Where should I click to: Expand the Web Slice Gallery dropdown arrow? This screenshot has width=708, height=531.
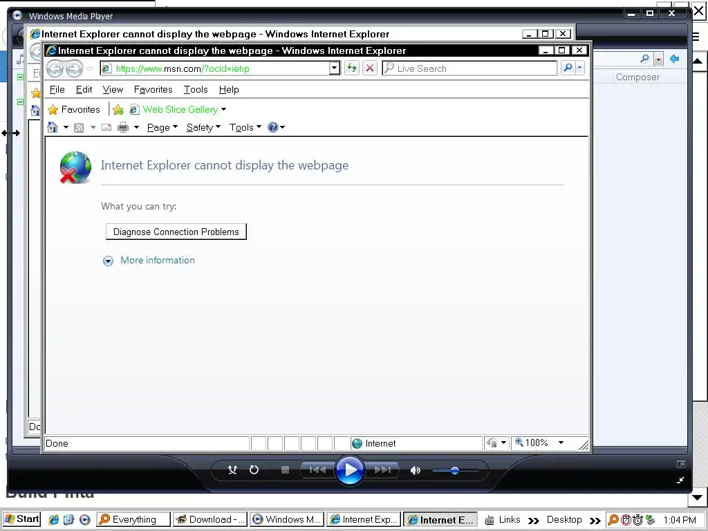(x=223, y=109)
